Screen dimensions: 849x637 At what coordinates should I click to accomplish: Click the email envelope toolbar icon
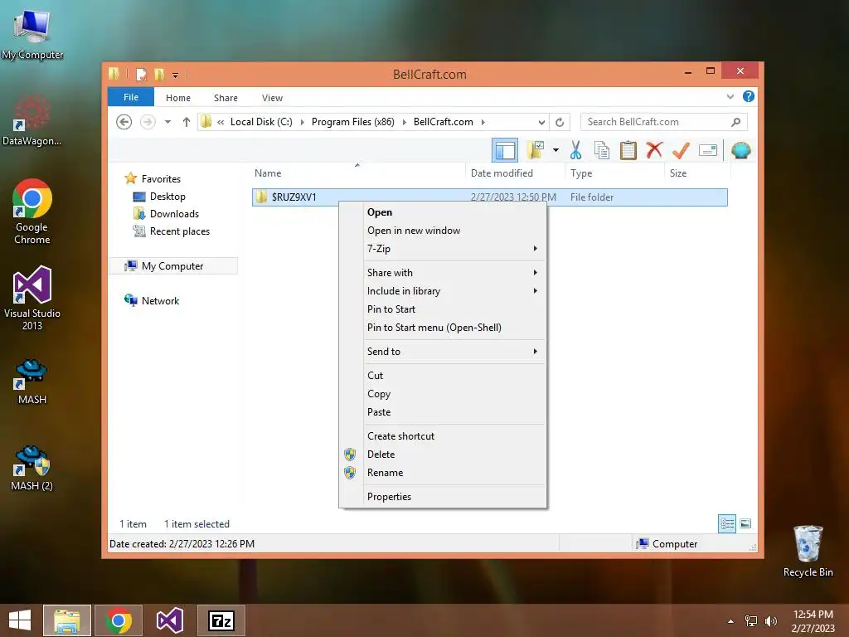click(x=708, y=150)
